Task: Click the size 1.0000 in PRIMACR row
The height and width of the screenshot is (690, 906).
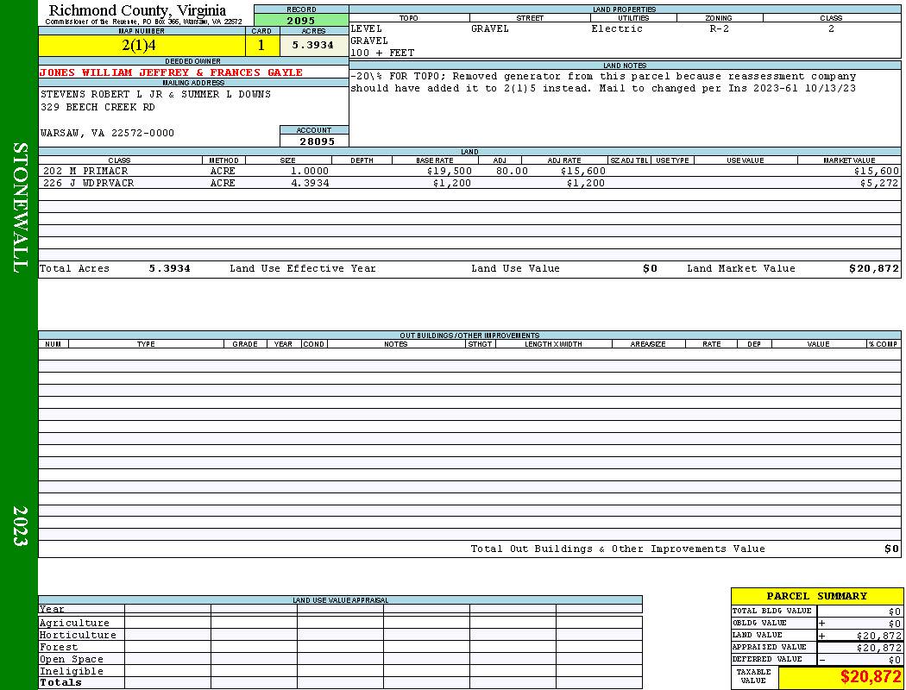Action: [310, 172]
